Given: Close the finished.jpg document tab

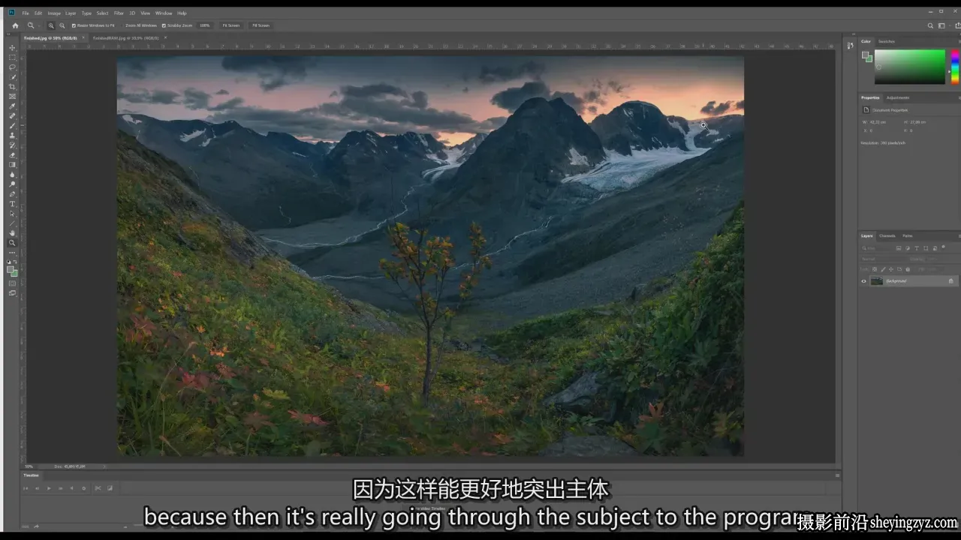Looking at the screenshot, I should (83, 37).
